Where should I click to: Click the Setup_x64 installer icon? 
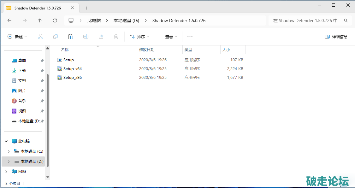60,68
